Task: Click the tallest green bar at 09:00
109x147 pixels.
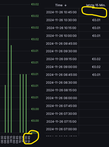Action: (x=8, y=74)
